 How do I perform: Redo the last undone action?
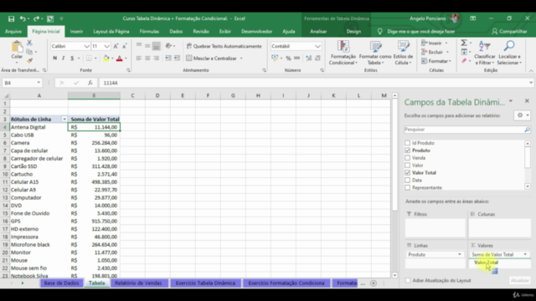coord(36,18)
